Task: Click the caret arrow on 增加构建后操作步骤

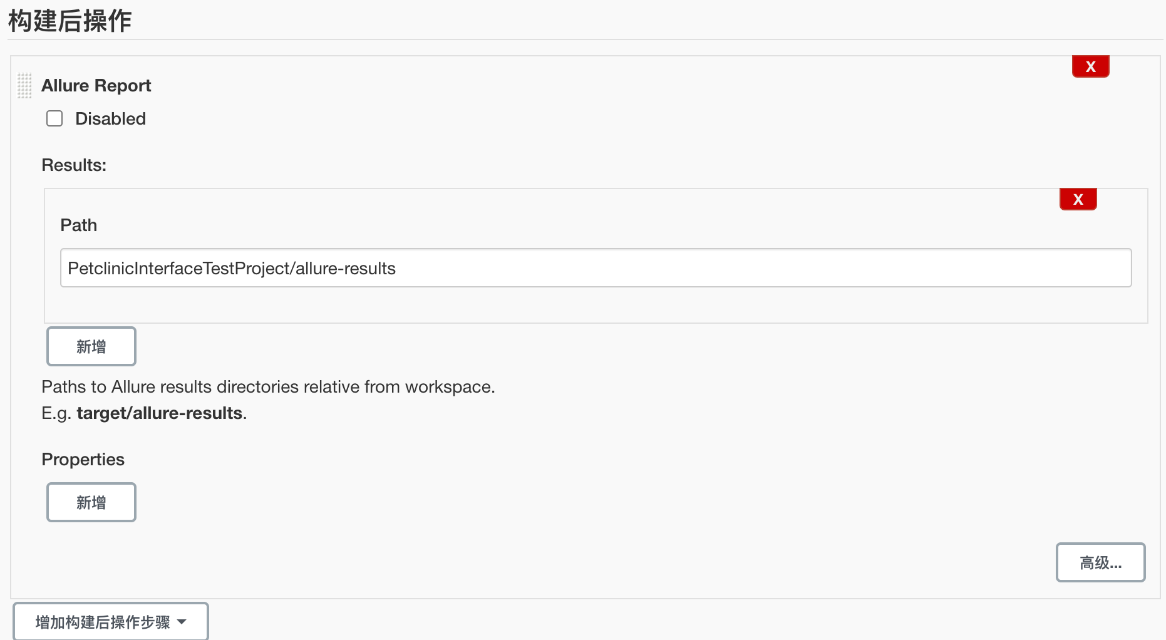Action: [182, 622]
